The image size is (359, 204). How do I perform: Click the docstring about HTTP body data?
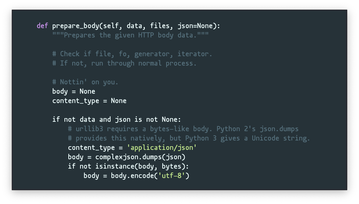(x=130, y=35)
